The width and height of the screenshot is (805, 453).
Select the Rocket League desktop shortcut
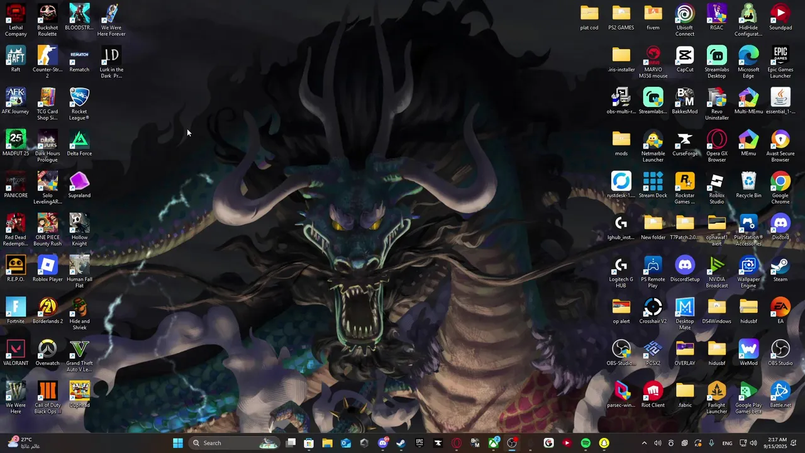[x=79, y=104]
